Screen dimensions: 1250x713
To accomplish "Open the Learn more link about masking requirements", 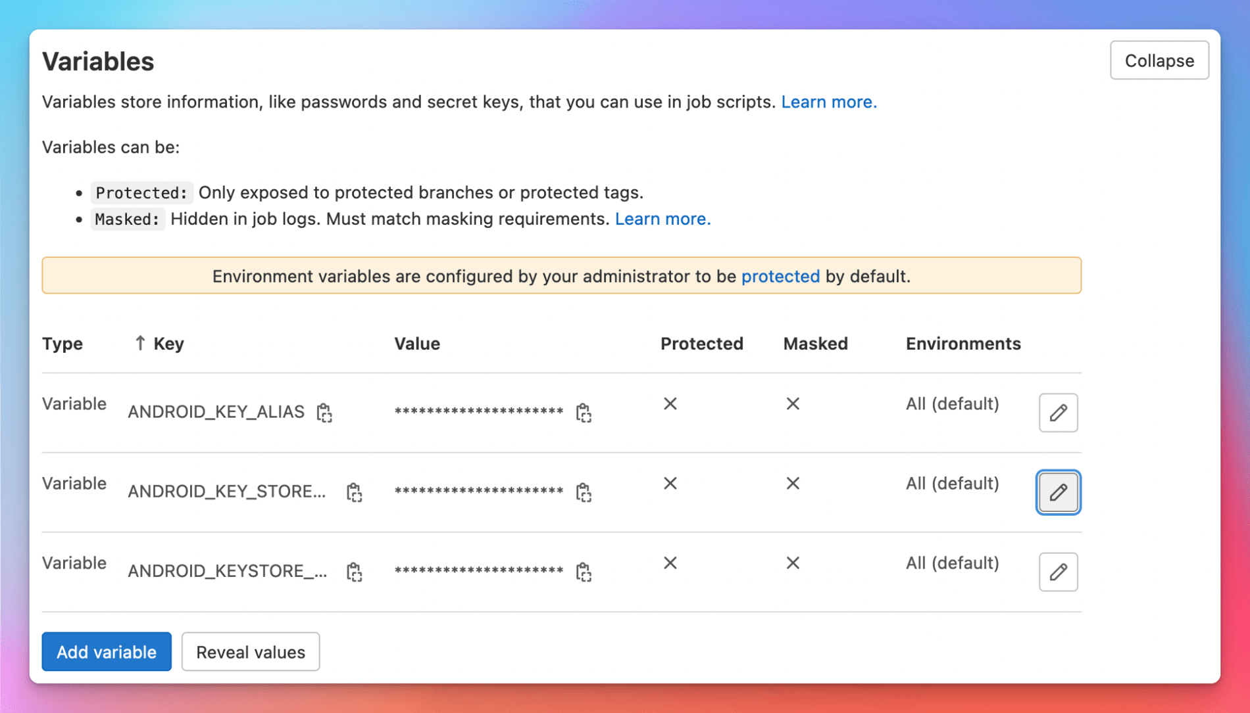I will 662,218.
